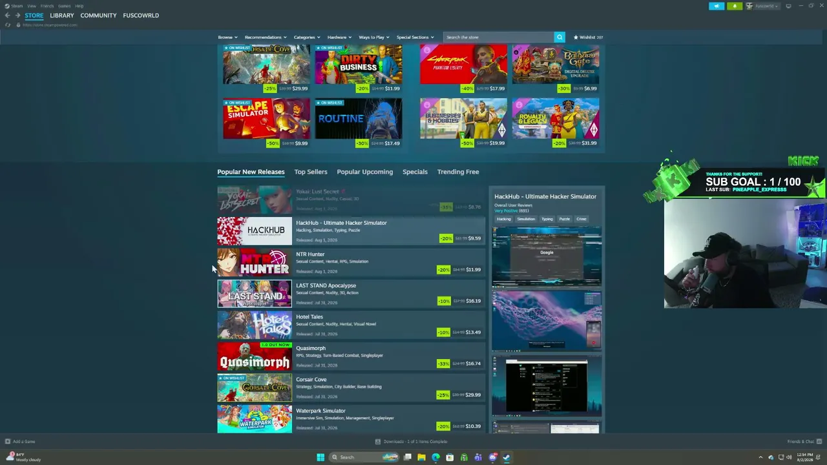Open the View menu
Screen dimensions: 827x465
(x=31, y=6)
